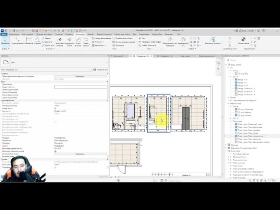
Task: Print via quick access toolbar printer icon
Action: (33, 31)
